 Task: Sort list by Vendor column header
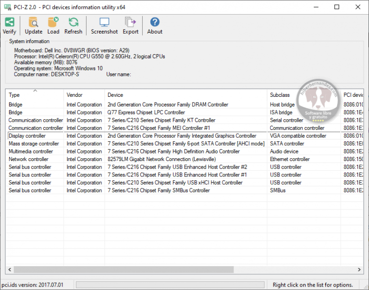84,95
